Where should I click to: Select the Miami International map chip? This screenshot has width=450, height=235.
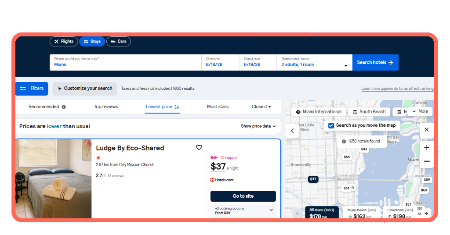319,112
